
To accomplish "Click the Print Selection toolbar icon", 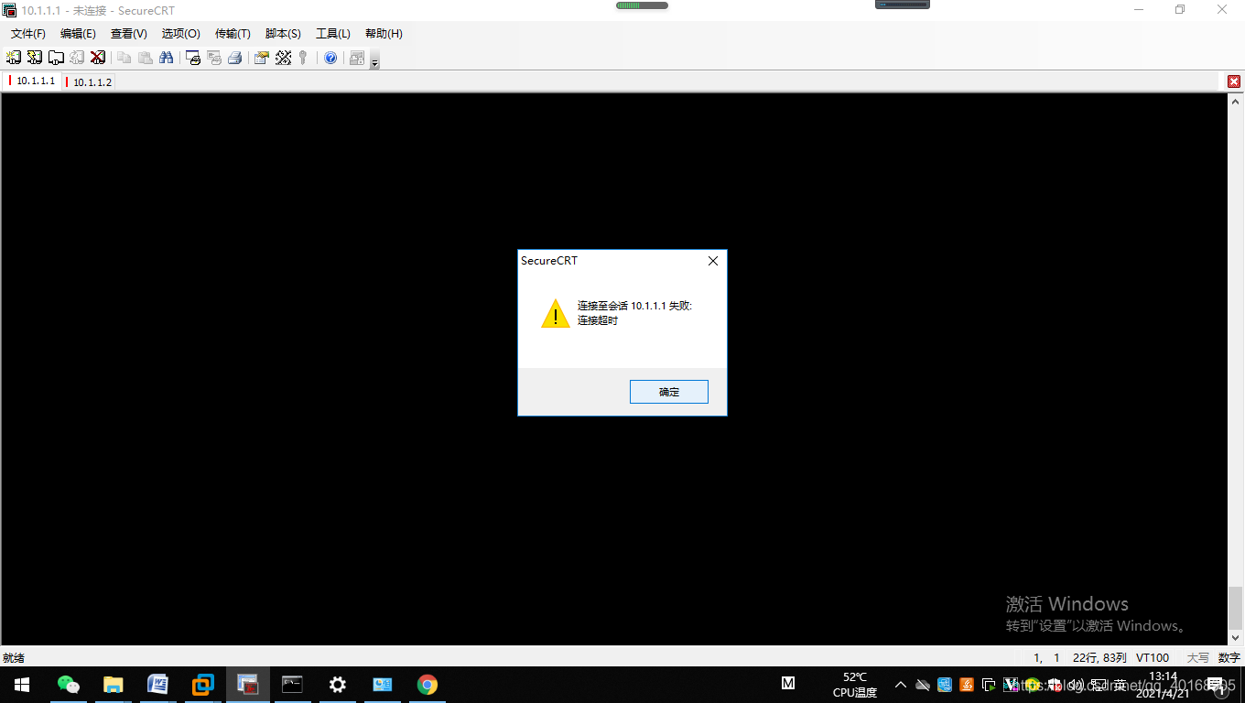I will coord(214,58).
